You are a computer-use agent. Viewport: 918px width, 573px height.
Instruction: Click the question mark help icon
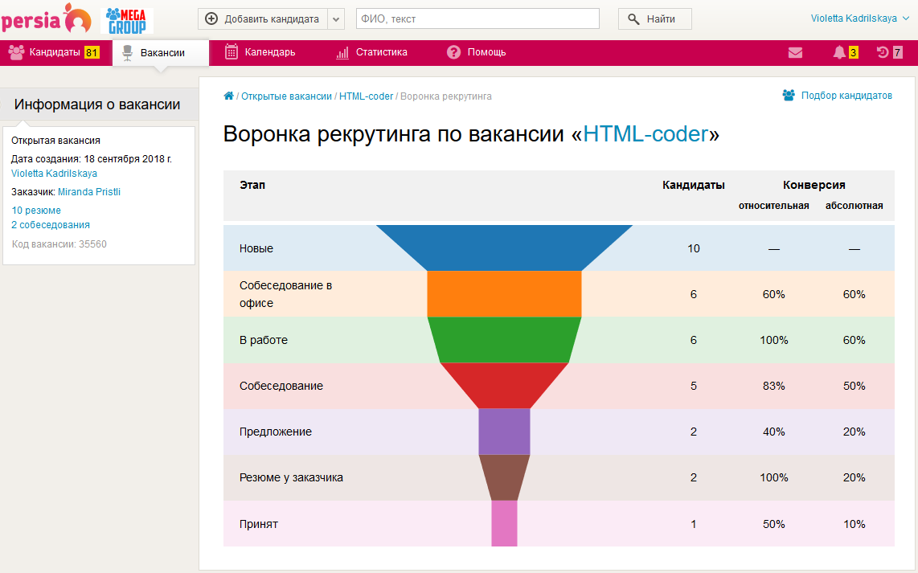pyautogui.click(x=453, y=52)
